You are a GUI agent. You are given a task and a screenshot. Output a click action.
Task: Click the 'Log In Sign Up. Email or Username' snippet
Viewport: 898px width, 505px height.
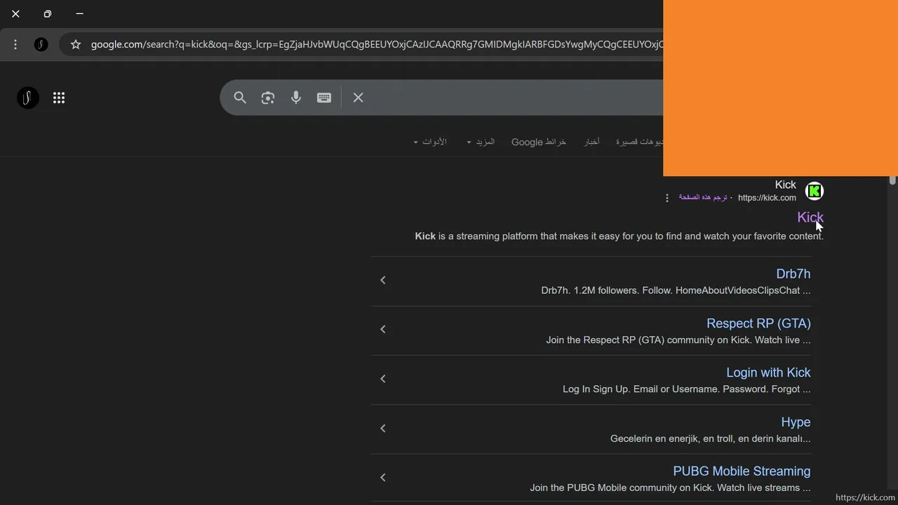click(x=687, y=389)
